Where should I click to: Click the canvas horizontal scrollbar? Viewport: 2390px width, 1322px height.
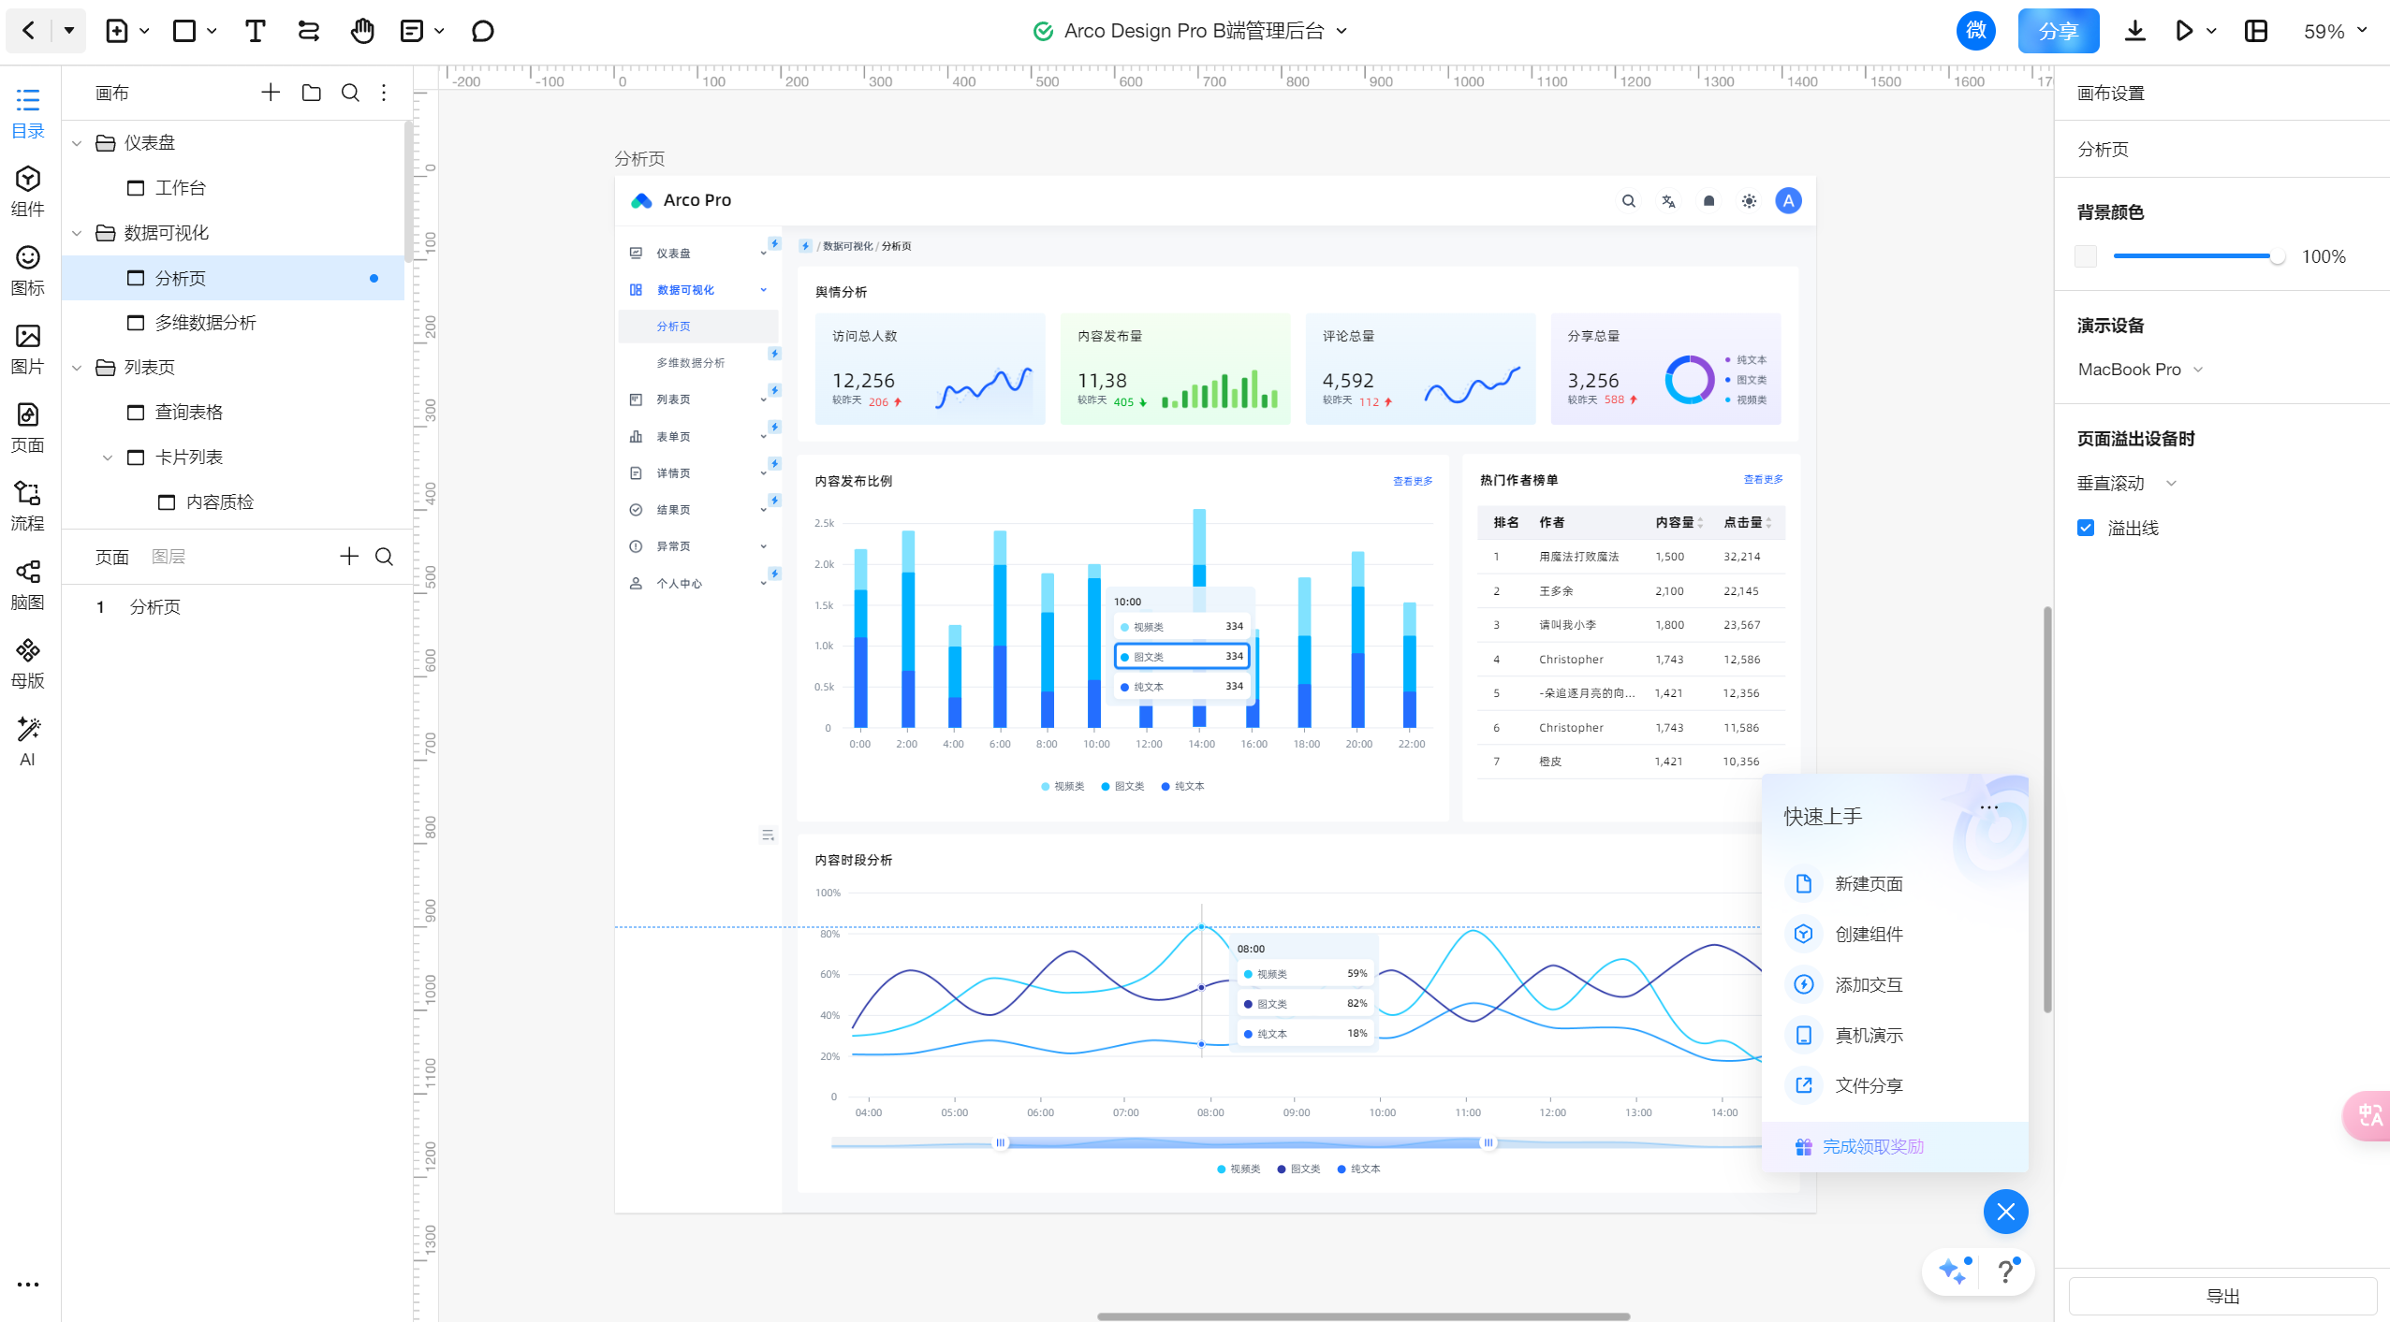1363,1316
